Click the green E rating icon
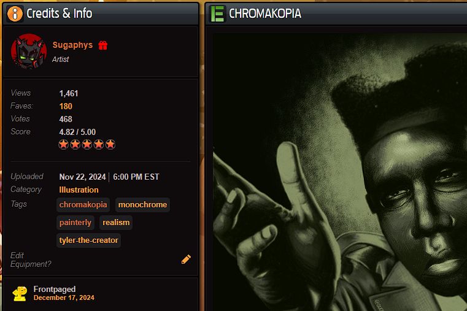The image size is (467, 311). point(217,13)
